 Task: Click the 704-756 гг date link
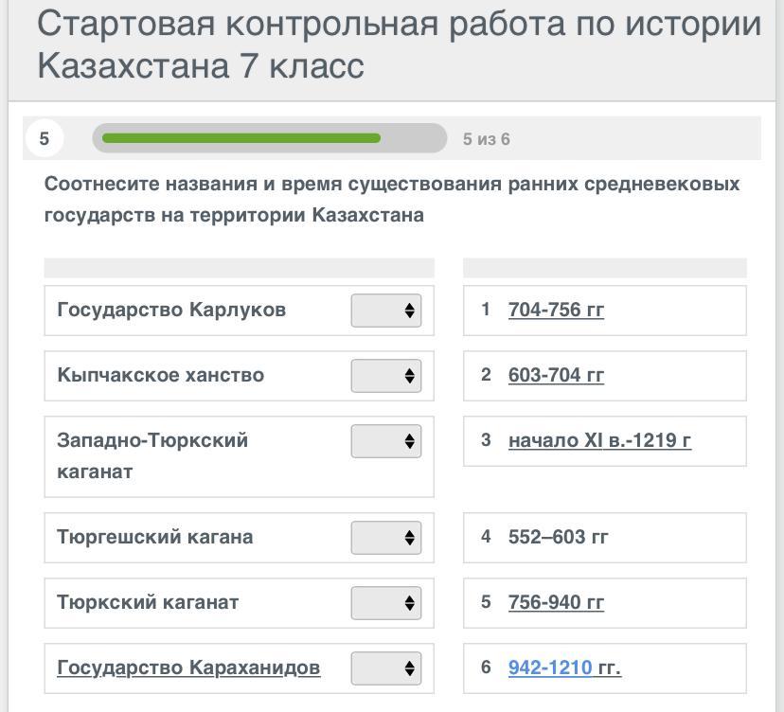point(556,310)
